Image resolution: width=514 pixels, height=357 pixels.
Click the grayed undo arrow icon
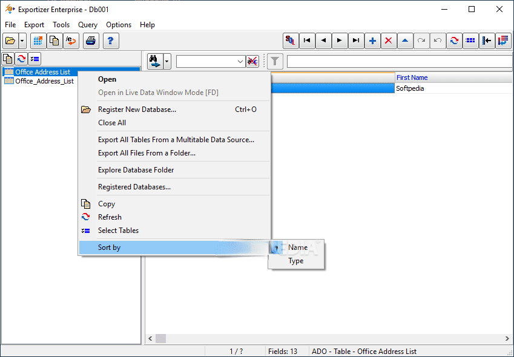pyautogui.click(x=438, y=41)
